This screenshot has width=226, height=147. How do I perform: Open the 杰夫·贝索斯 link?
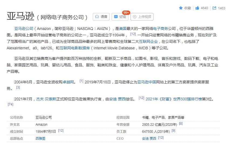coord(46,99)
